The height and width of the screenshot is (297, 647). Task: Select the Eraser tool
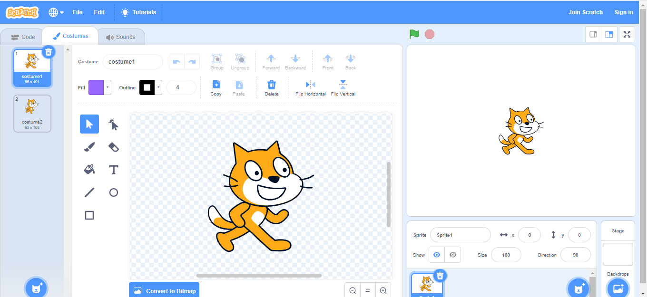(x=113, y=147)
